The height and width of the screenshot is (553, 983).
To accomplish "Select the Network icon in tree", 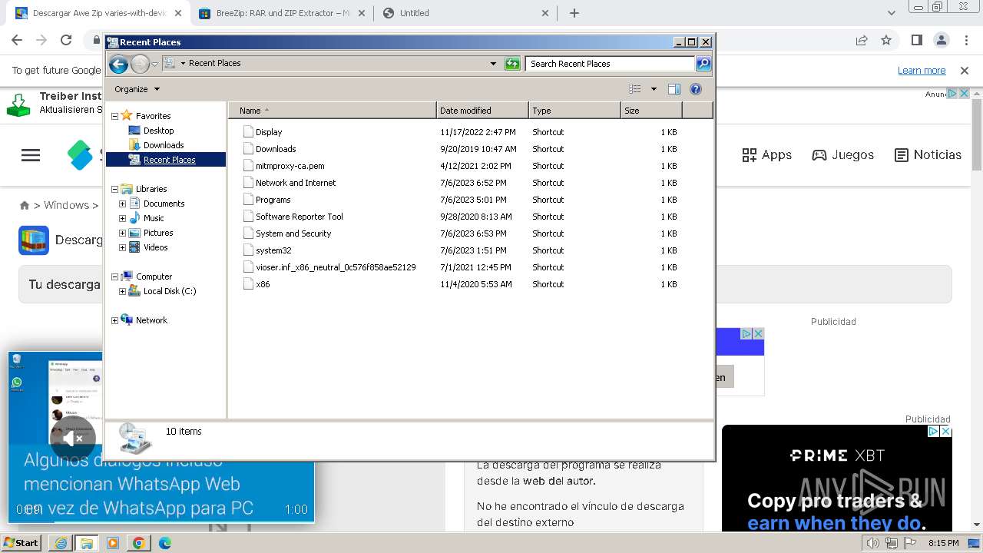I will pyautogui.click(x=127, y=320).
